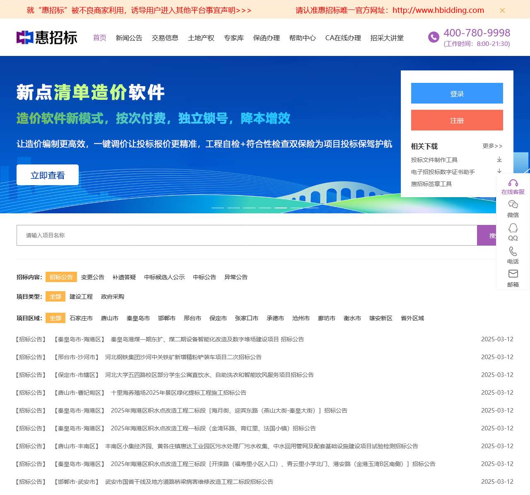Viewport: 530px width, 495px height.
Task: Open 土地产权 navigation item
Action: point(201,38)
